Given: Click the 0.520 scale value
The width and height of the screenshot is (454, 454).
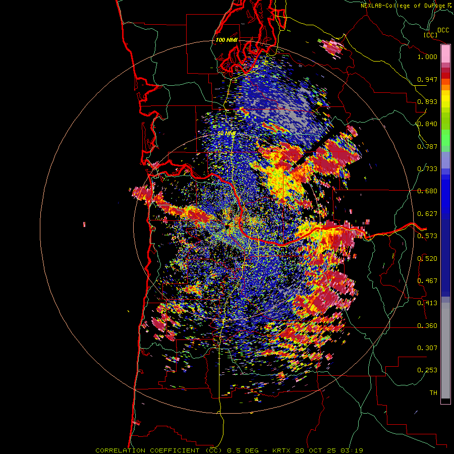Looking at the screenshot, I should [x=427, y=259].
